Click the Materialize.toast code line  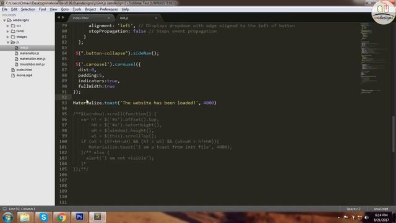point(144,103)
